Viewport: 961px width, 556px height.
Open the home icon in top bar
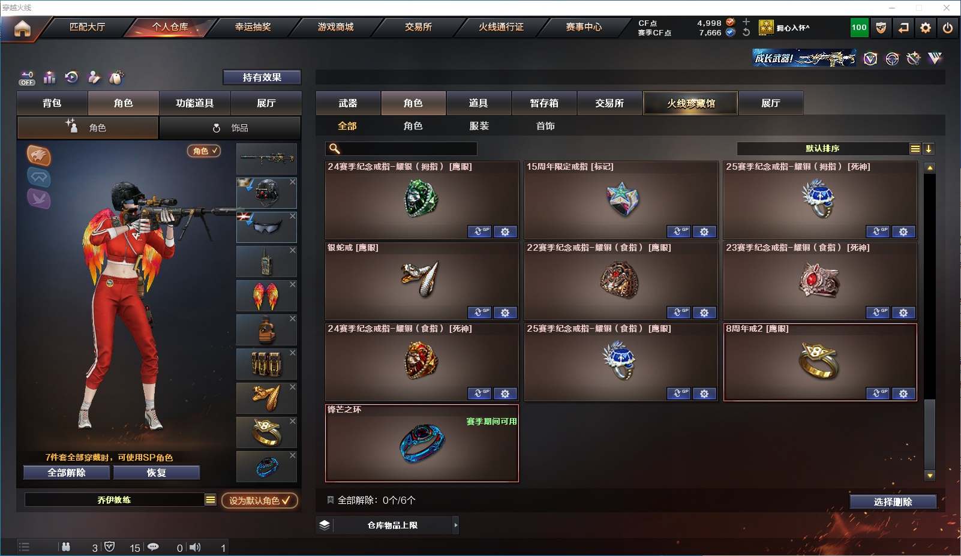click(x=22, y=28)
